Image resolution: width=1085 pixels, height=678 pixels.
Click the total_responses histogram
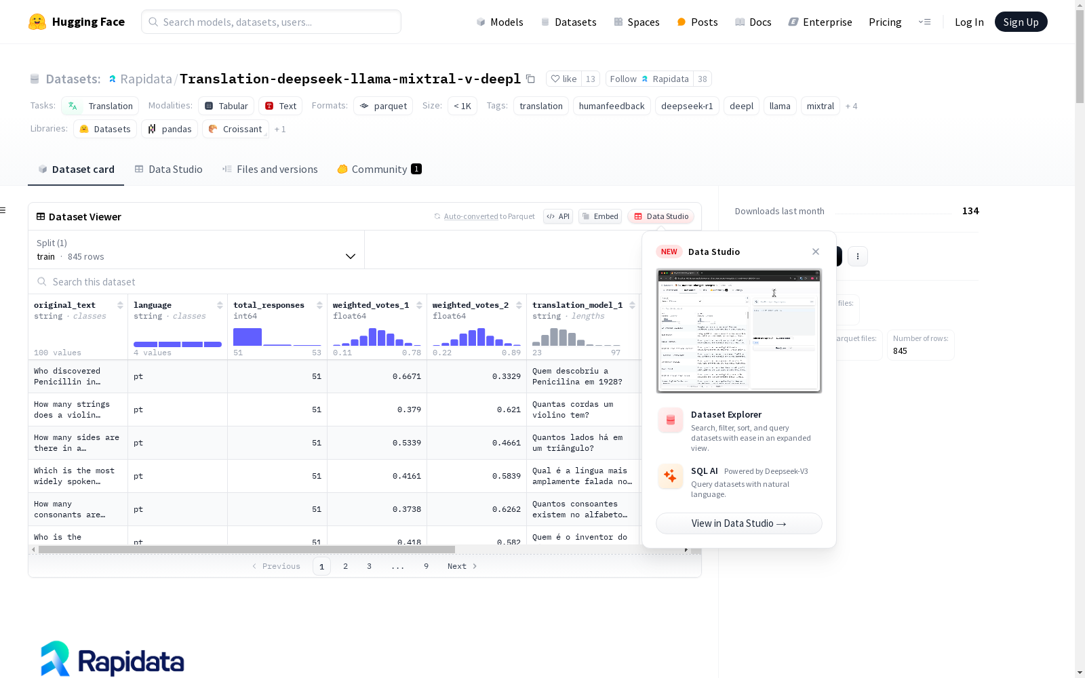tap(277, 337)
